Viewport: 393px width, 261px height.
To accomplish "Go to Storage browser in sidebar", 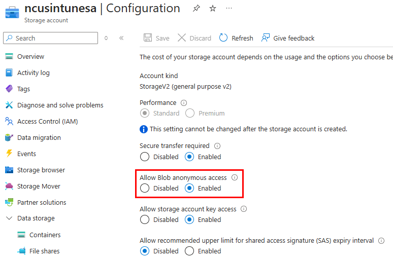I will (x=41, y=170).
